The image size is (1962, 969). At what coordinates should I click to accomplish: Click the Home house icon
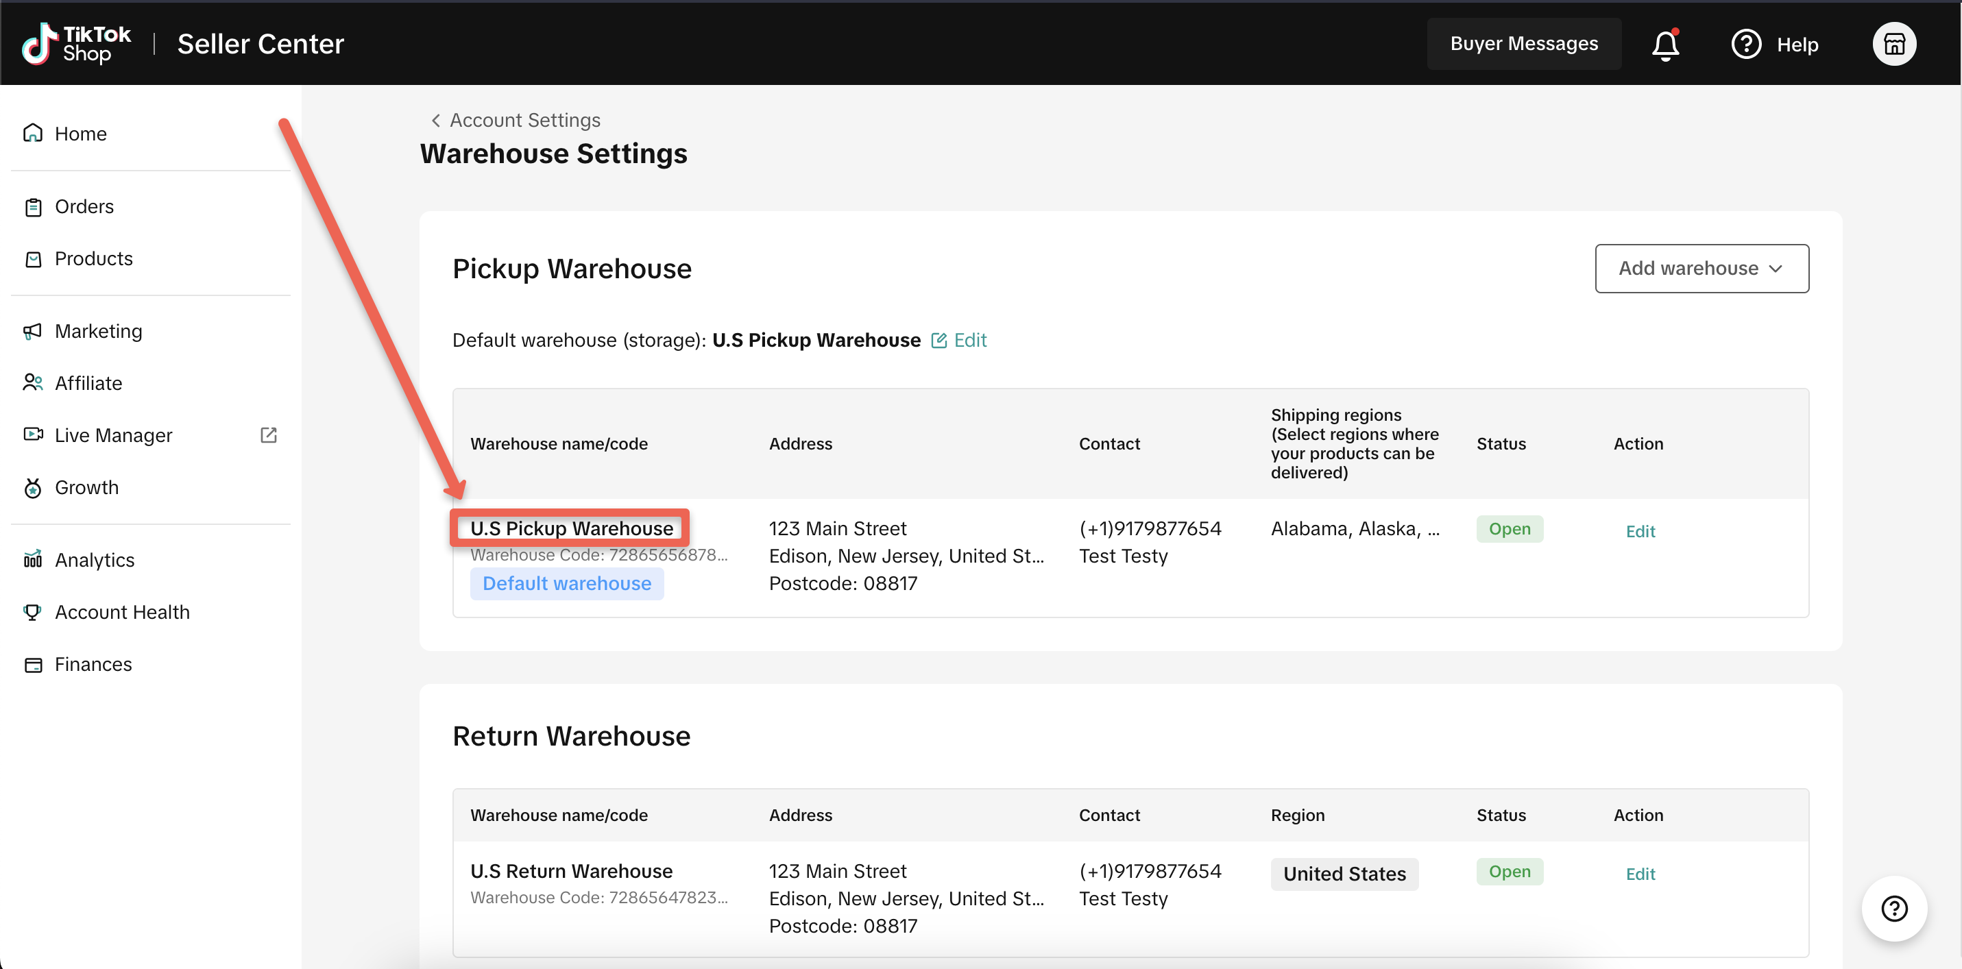(33, 133)
